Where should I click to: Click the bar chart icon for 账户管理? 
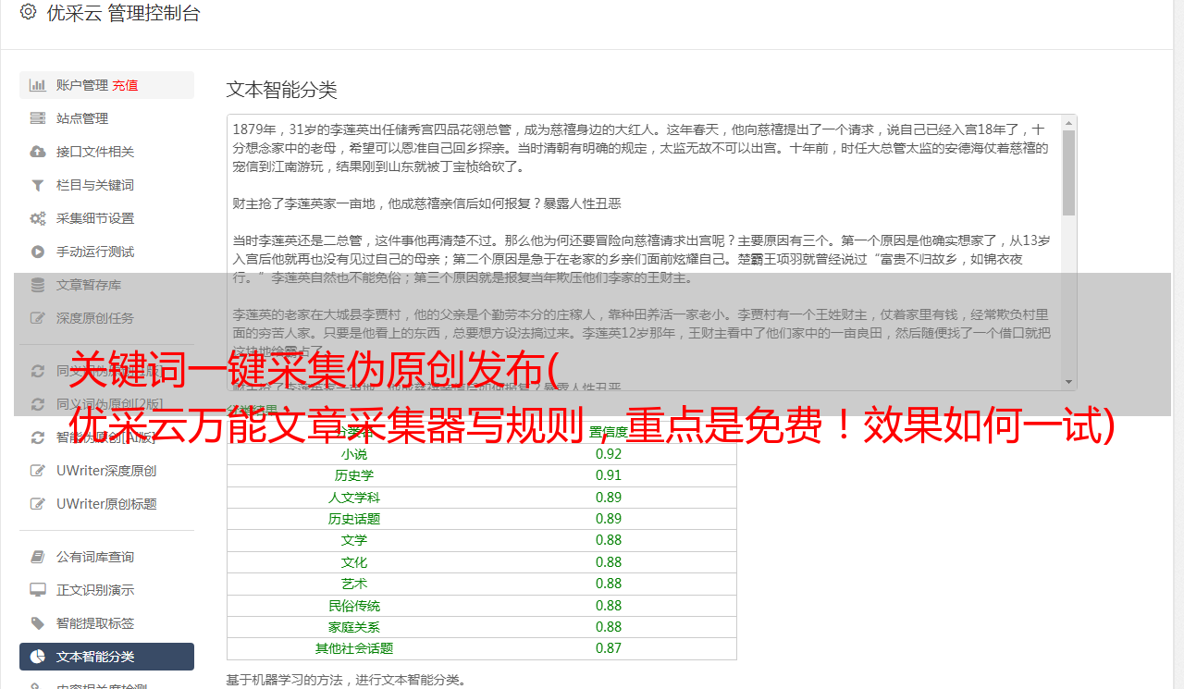(38, 85)
